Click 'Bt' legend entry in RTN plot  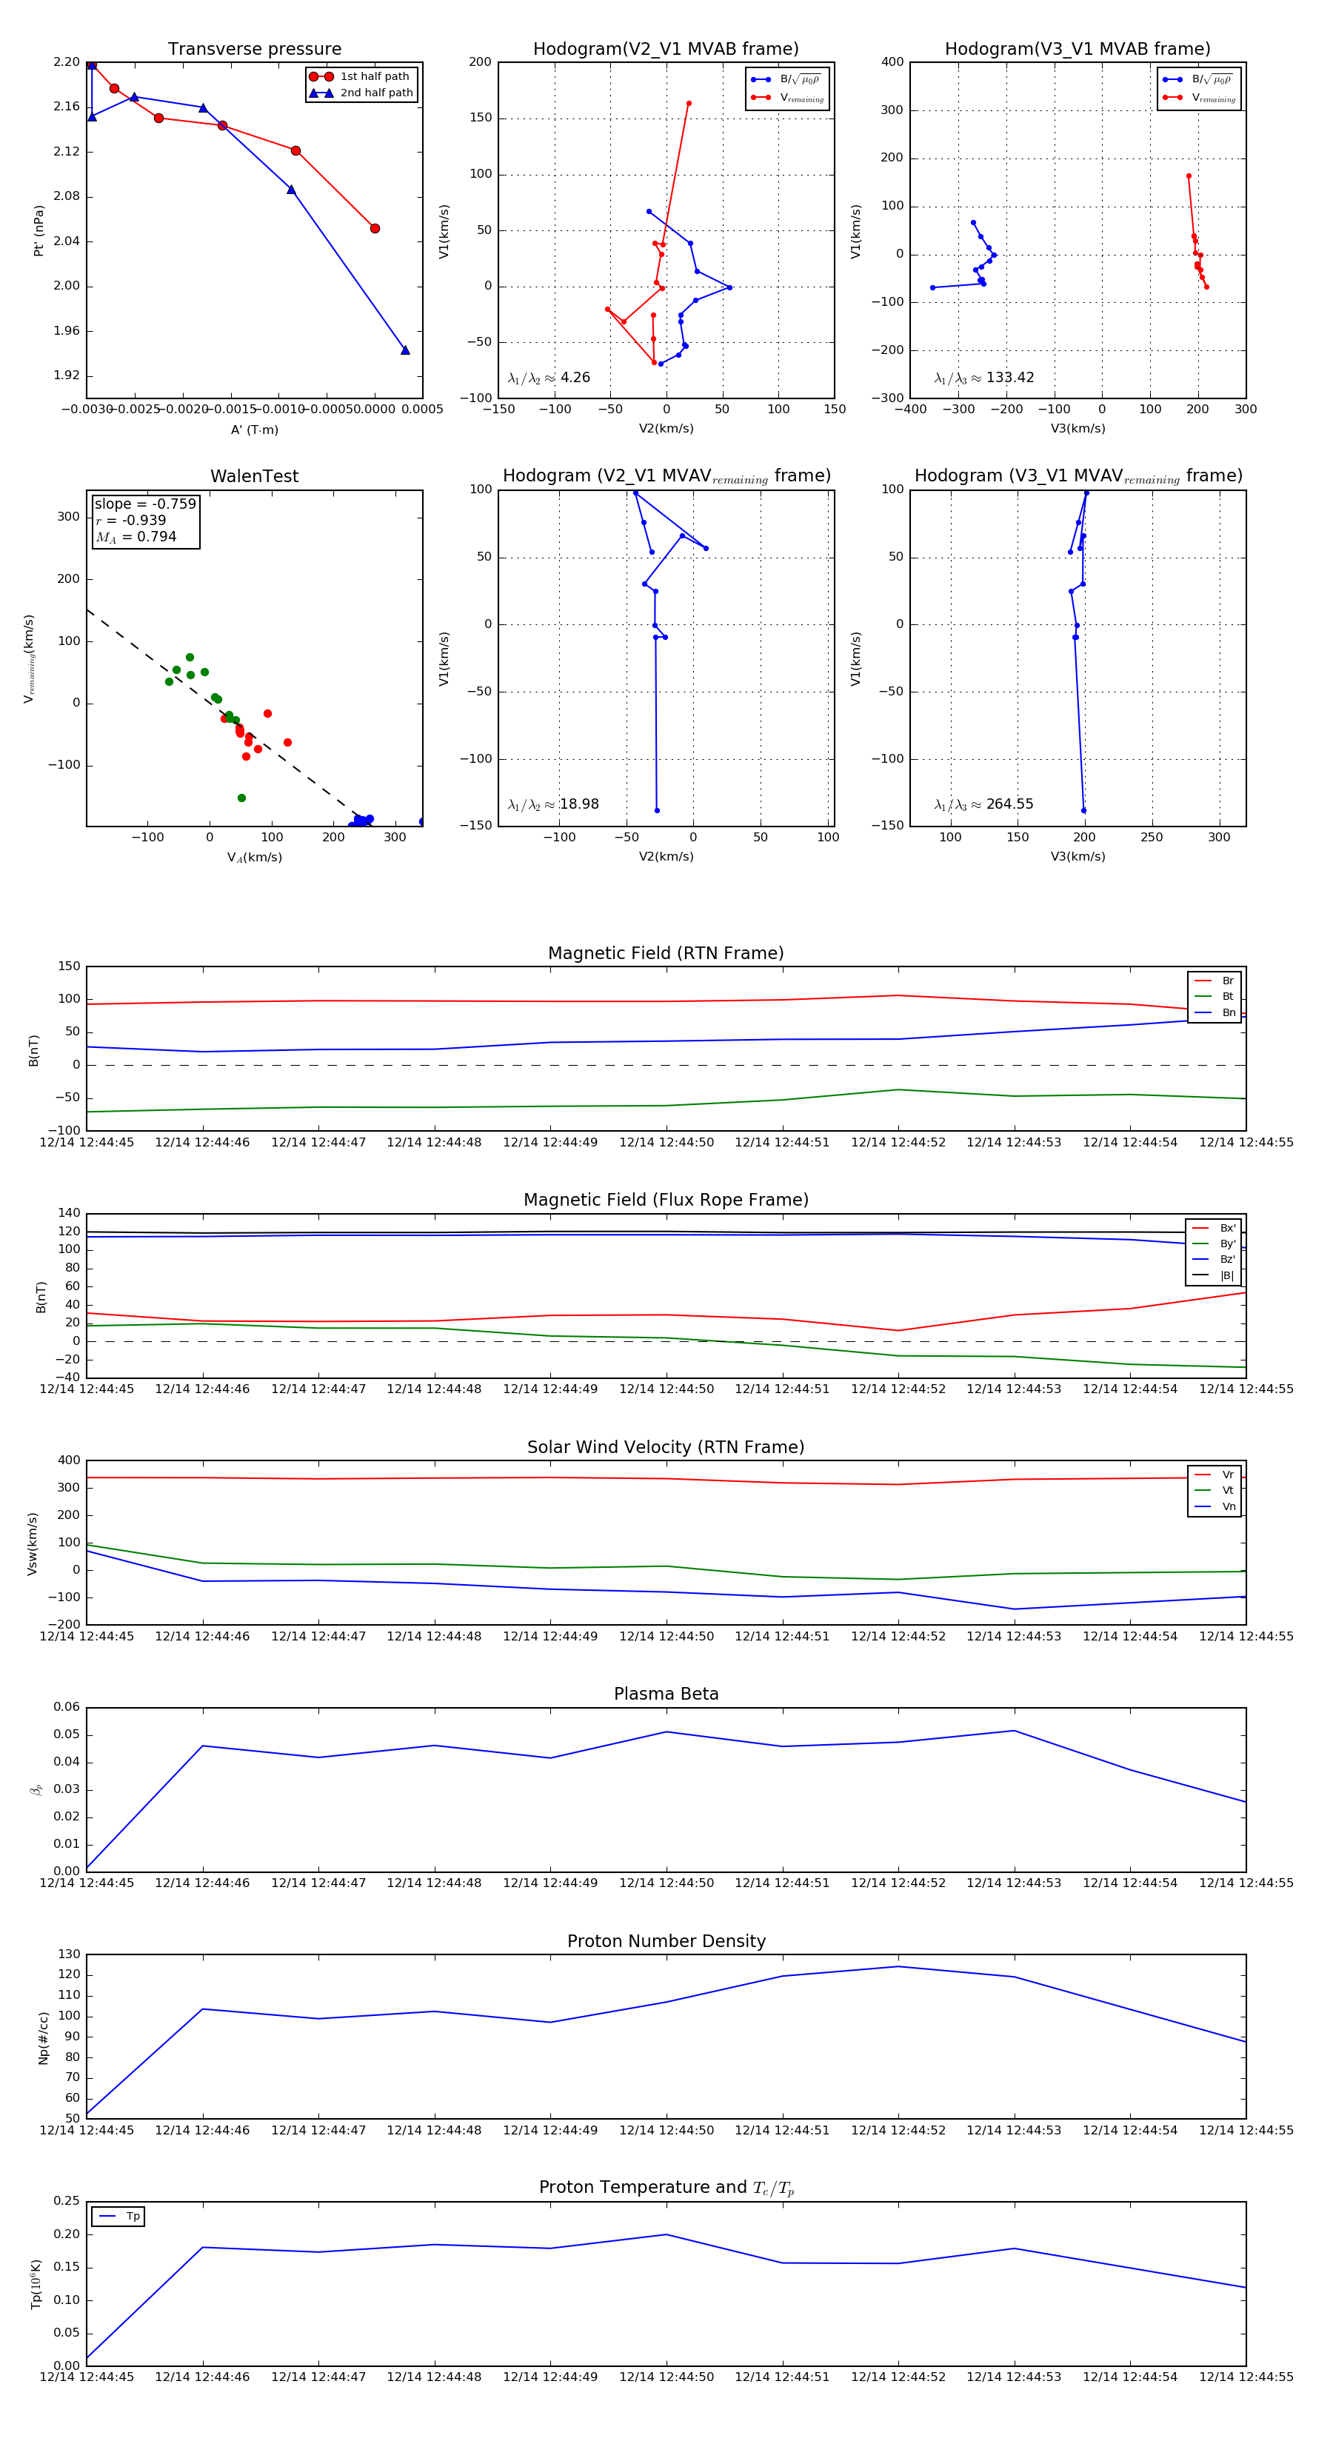[x=1215, y=997]
